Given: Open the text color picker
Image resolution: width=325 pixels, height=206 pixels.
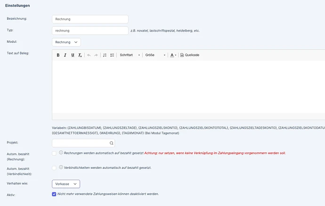Looking at the screenshot, I should tap(173, 55).
